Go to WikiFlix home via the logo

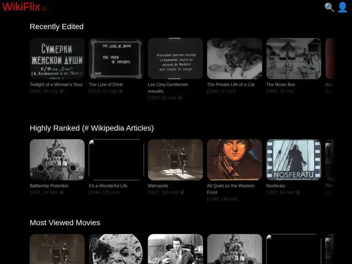(21, 7)
